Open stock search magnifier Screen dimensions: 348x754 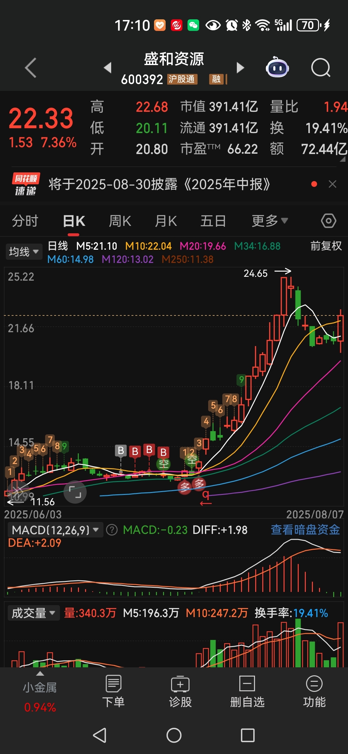(x=321, y=68)
